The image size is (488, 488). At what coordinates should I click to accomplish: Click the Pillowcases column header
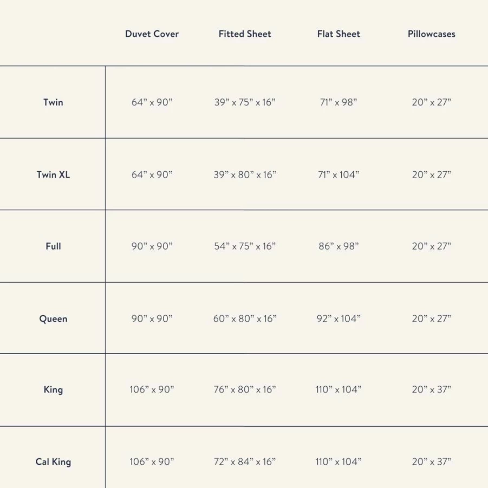click(432, 34)
